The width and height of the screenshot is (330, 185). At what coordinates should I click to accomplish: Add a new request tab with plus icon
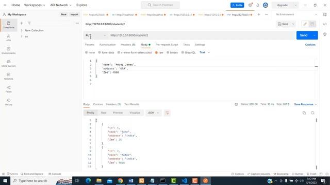point(259,14)
